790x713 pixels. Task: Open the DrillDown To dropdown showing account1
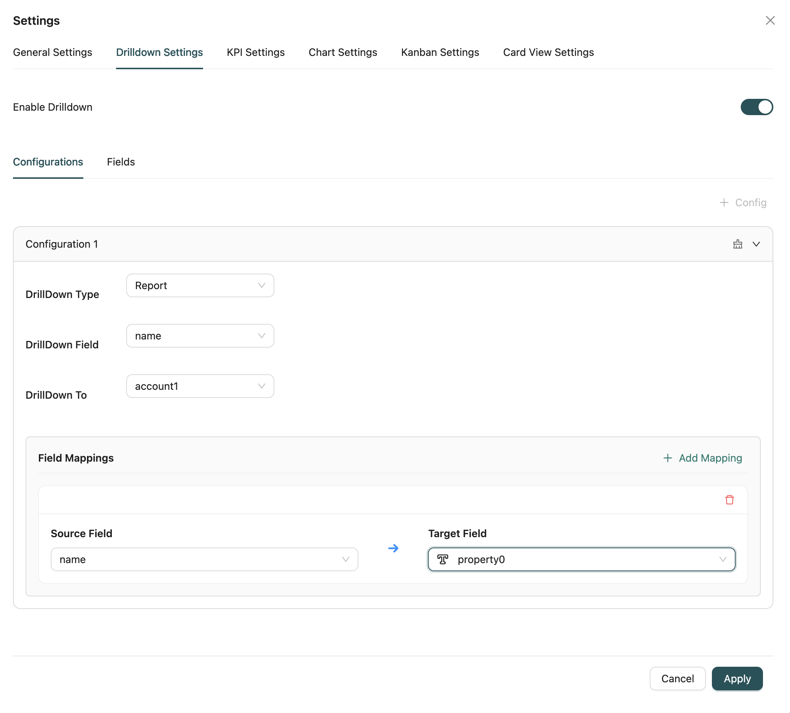tap(200, 386)
